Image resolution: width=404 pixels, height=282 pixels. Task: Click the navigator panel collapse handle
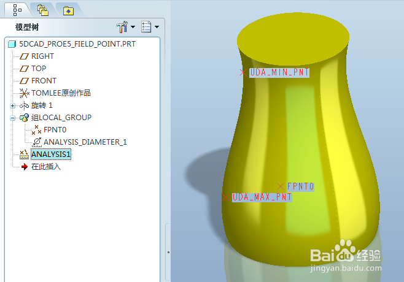[x=168, y=252]
